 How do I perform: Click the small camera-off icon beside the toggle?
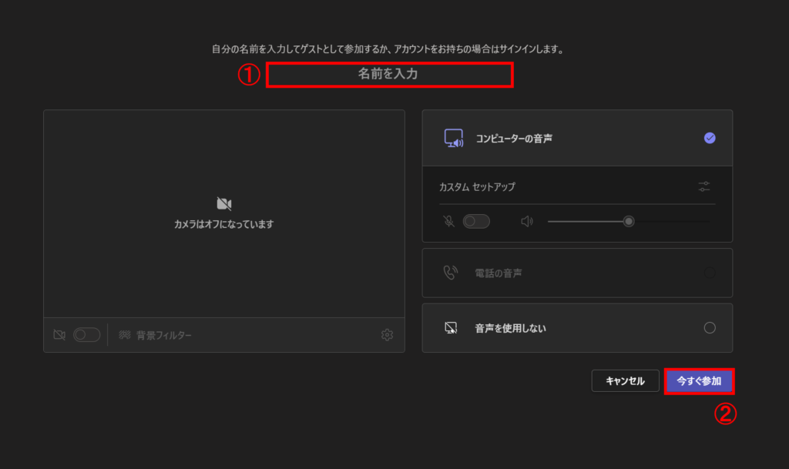[59, 335]
